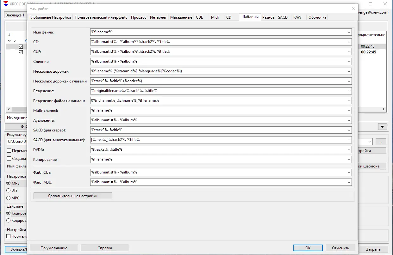Switch to the Метаданные tab
The width and height of the screenshot is (393, 255).
point(181,17)
